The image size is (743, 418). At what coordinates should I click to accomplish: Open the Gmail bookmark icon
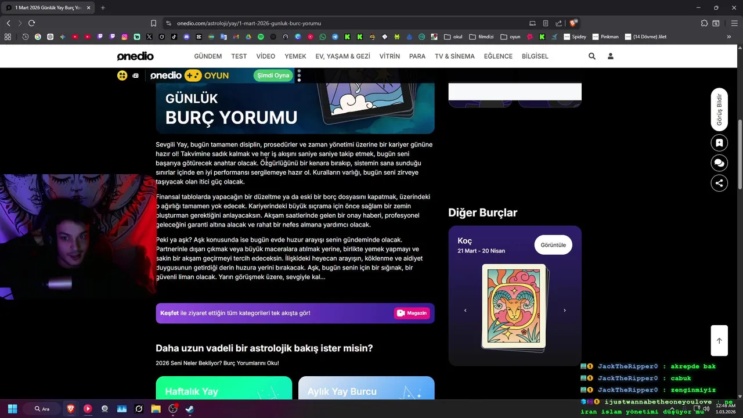pyautogui.click(x=236, y=37)
